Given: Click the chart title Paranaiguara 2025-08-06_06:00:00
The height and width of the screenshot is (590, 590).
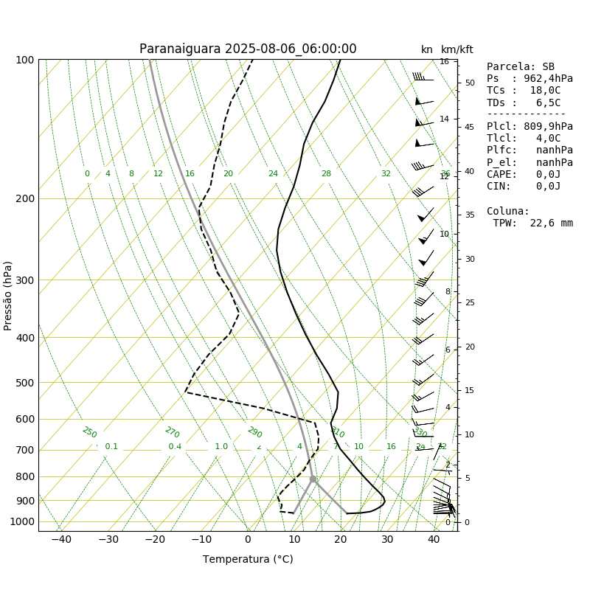Looking at the screenshot, I should pos(248,49).
